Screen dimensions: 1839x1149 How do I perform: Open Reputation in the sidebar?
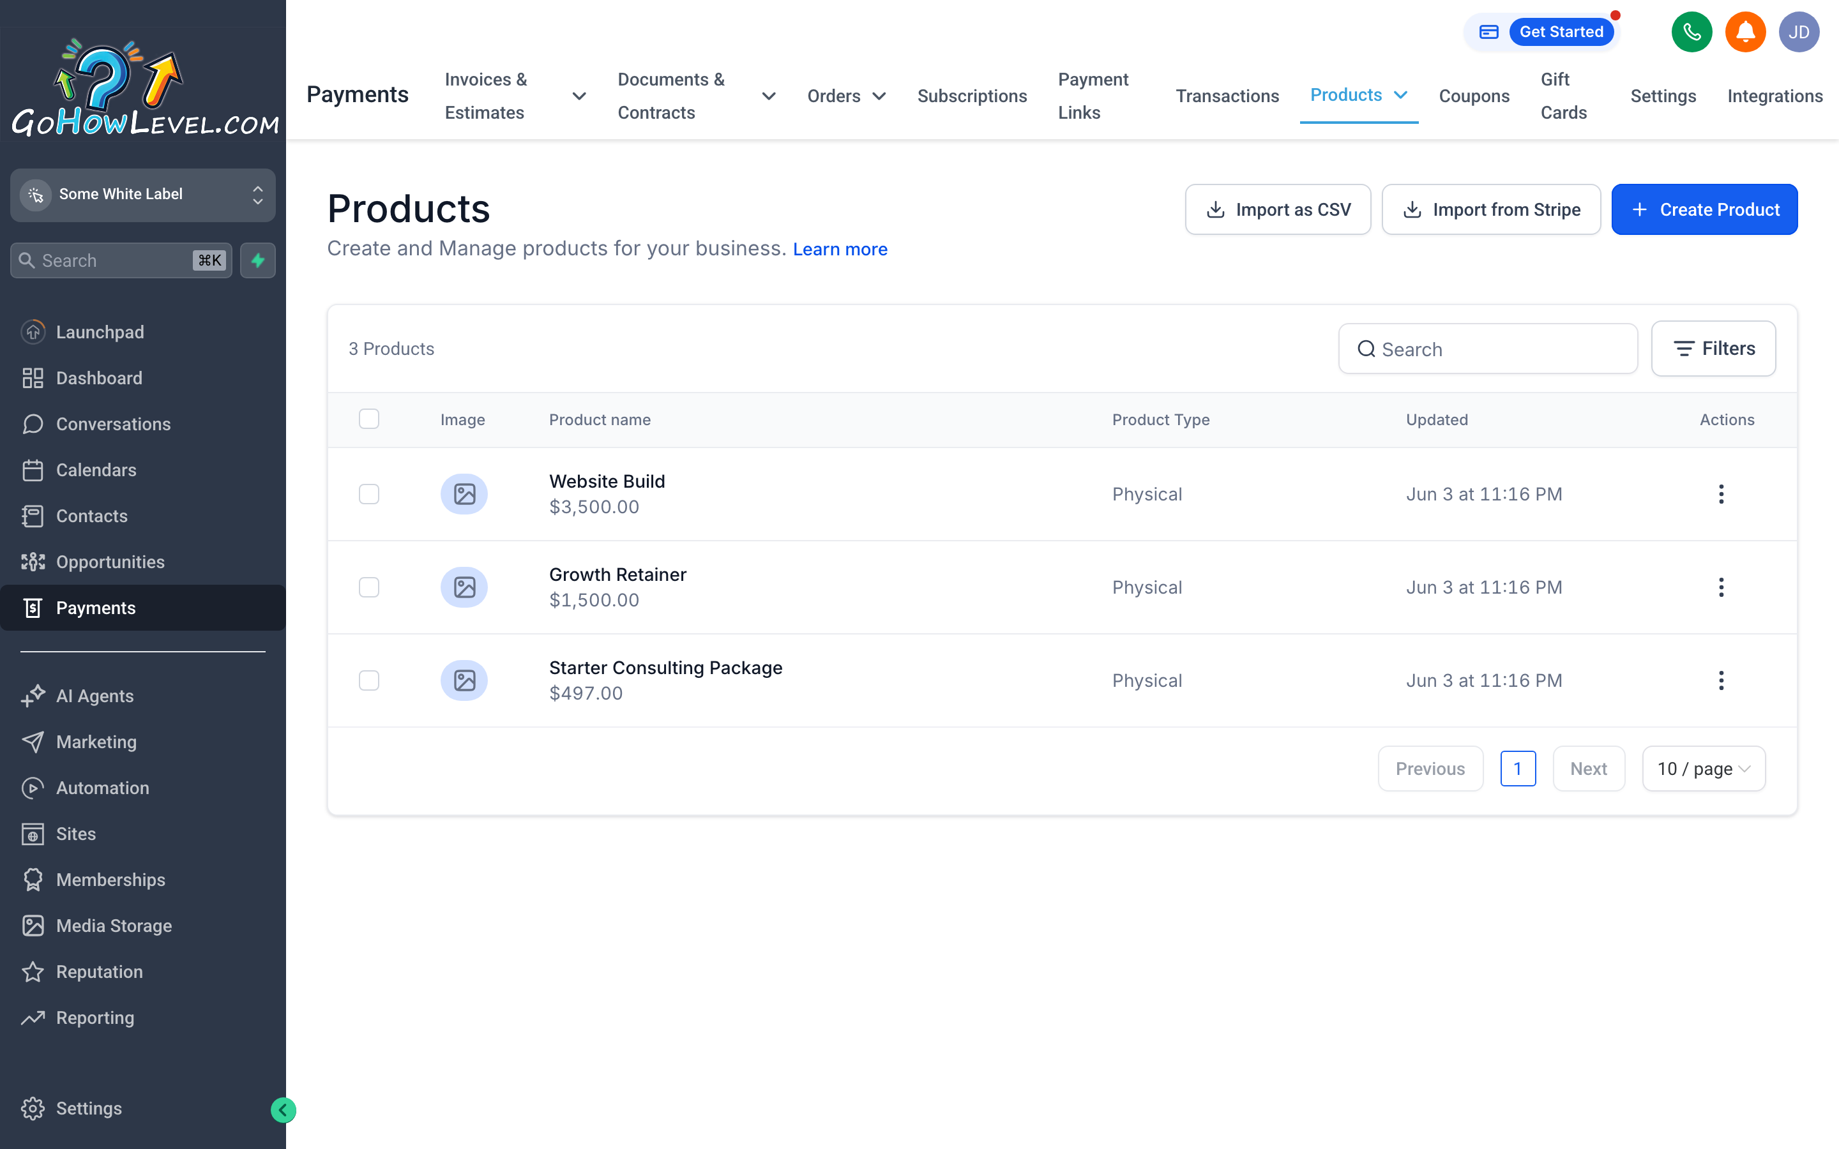coord(143,972)
